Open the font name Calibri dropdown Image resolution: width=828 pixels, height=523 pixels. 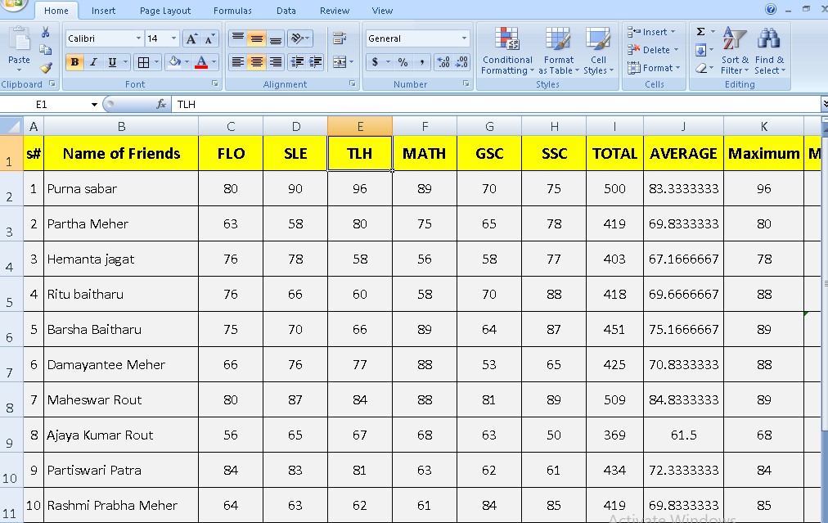coord(137,38)
